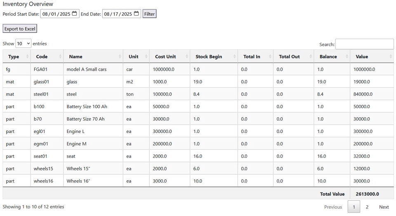Go to page 2 of results

[367, 207]
